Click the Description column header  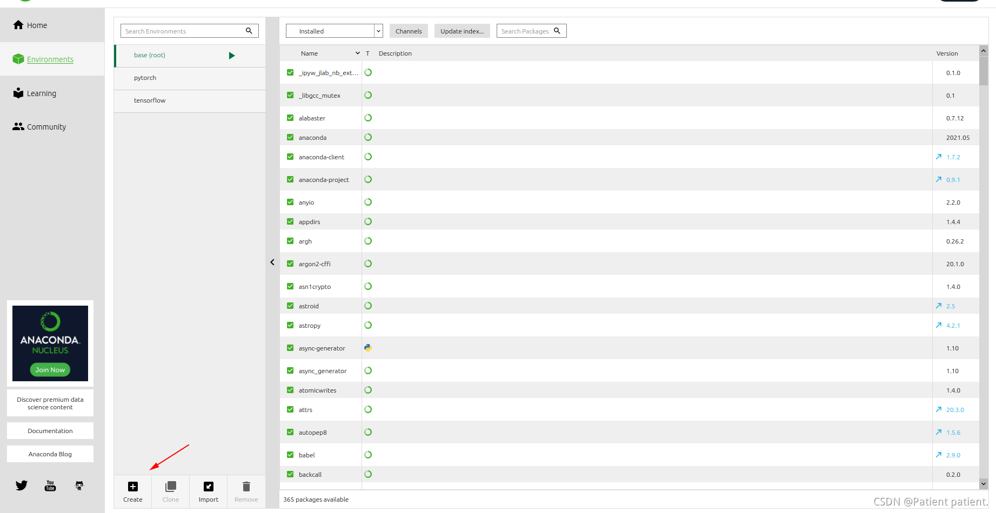point(395,53)
